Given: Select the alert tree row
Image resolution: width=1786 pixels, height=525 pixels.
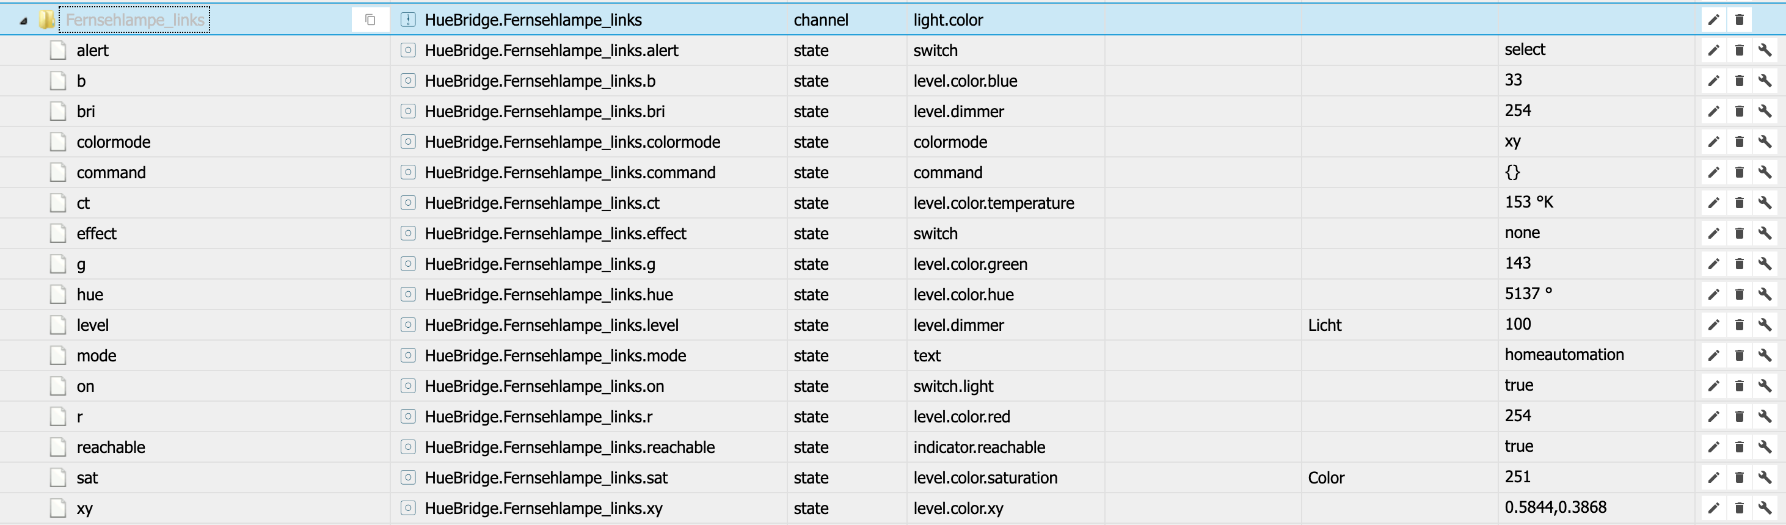Looking at the screenshot, I should [92, 51].
